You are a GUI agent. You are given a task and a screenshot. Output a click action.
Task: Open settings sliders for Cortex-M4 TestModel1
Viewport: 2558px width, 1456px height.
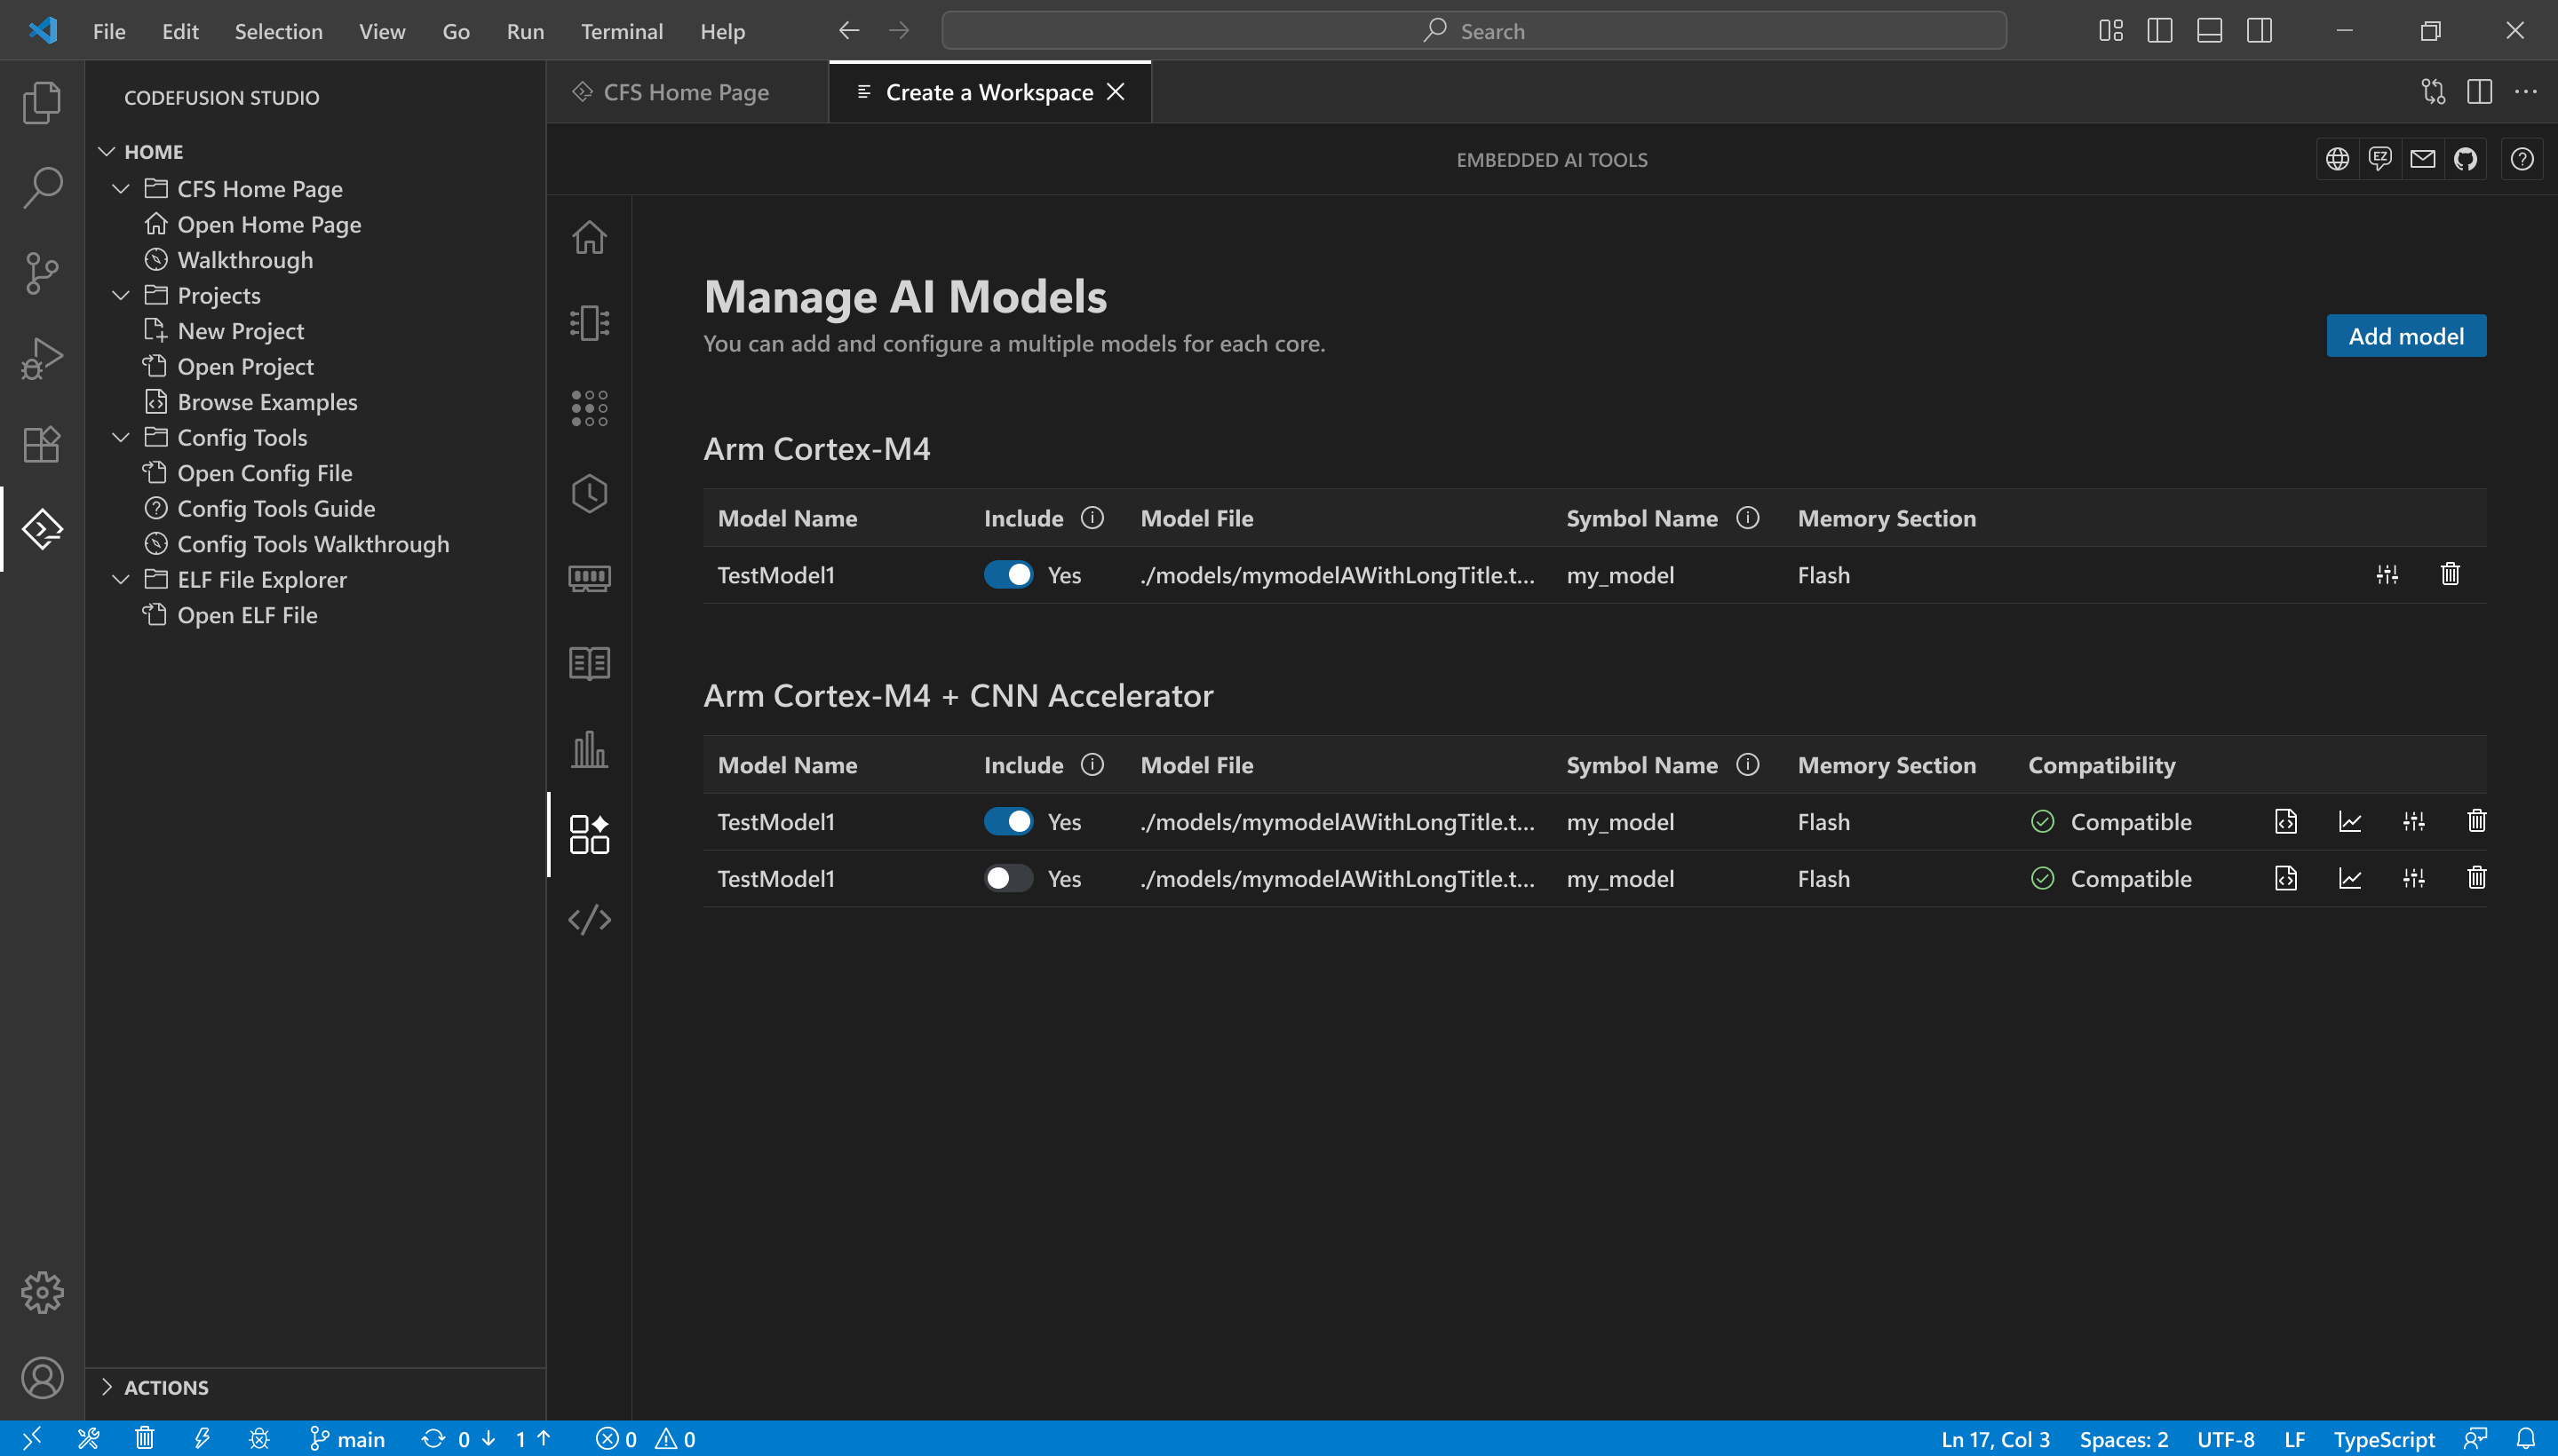click(2387, 574)
